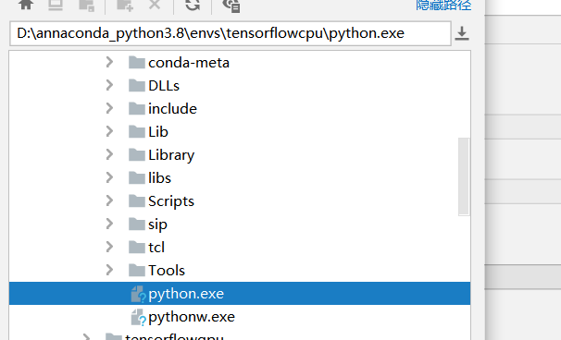Screen dimensions: 561x340
Task: Refresh the file tree with the toolbar icon
Action: tap(193, 5)
